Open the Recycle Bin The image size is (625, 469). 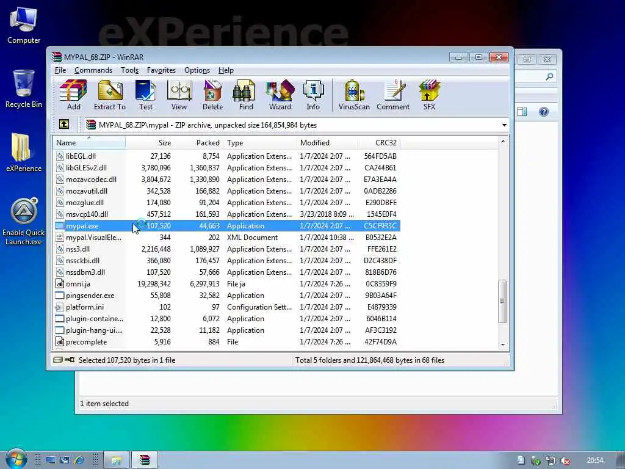pos(24,89)
